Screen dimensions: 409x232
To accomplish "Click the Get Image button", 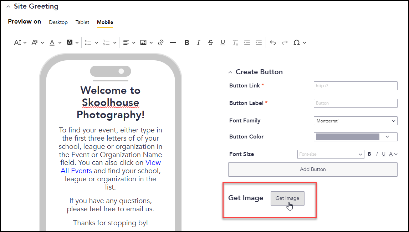I will coord(287,198).
